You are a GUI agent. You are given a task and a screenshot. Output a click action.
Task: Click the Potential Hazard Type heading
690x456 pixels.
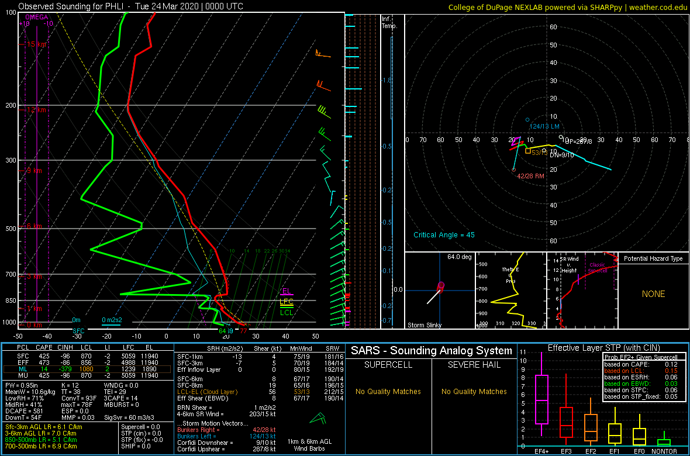[653, 258]
